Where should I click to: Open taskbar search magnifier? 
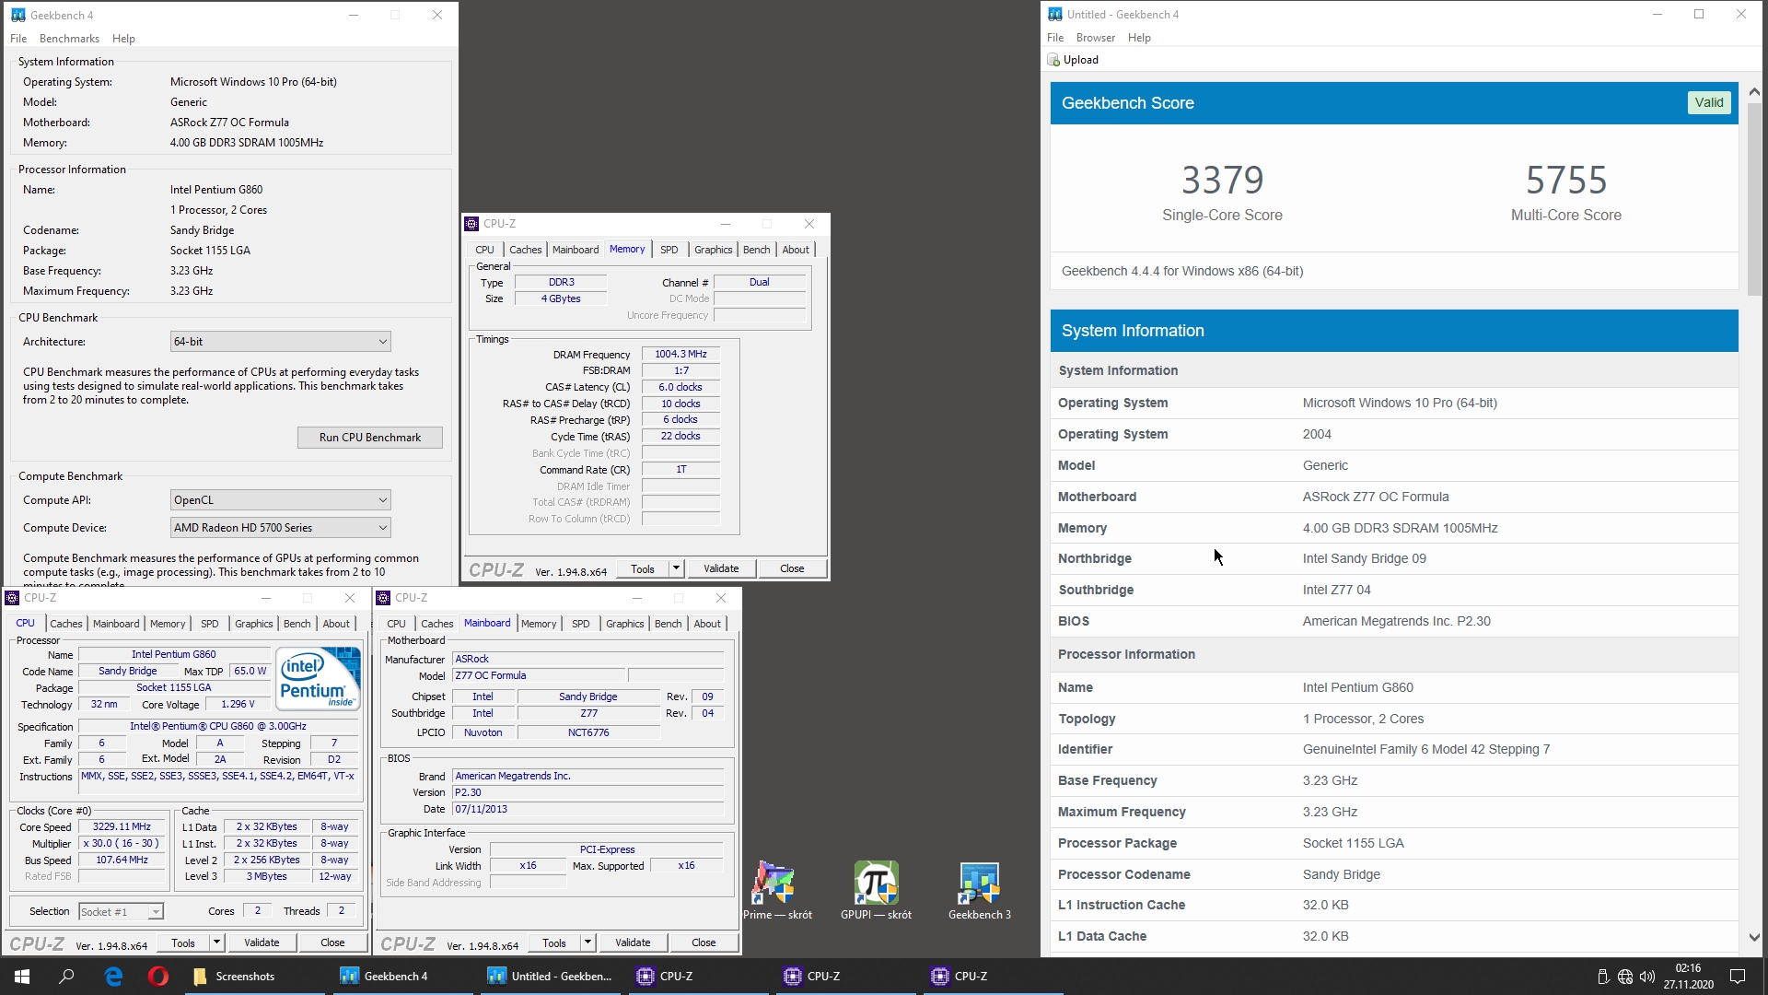66,977
